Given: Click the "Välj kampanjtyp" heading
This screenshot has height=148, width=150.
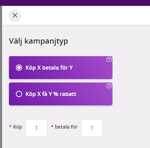Looking at the screenshot, I should pos(39,41).
